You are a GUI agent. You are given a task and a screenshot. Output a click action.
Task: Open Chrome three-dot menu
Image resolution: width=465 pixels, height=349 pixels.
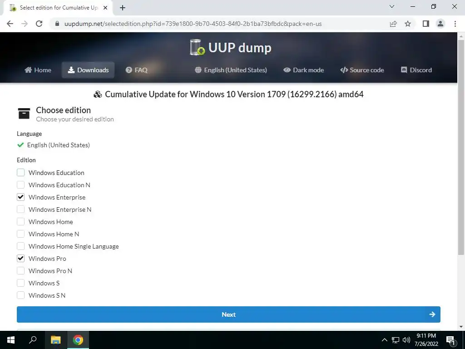tap(455, 24)
